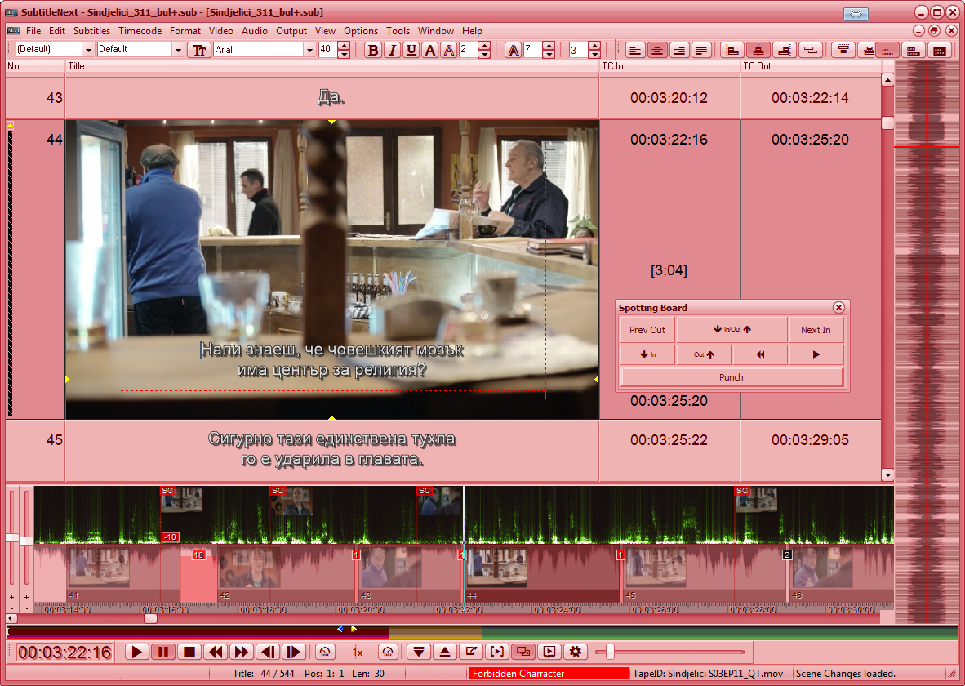Click the In/Out button on Spotting Board

pyautogui.click(x=732, y=329)
